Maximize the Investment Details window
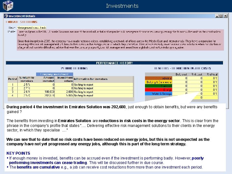232x174 pixels. (x=221, y=16)
